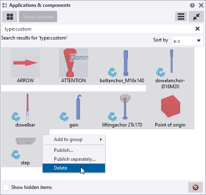Select the ATTENTION component thumbnail
This screenshot has height=195, width=206.
coord(74,63)
